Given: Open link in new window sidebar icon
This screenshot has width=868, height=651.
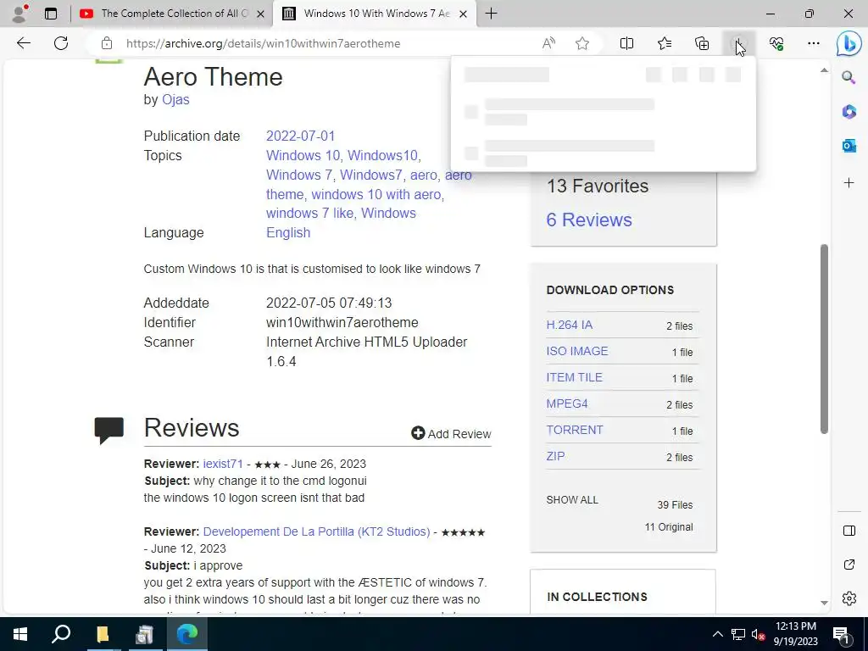Looking at the screenshot, I should (x=849, y=565).
